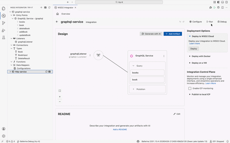This screenshot has height=143, width=230.
Task: Click Edit button in README section
Action: [177, 114]
